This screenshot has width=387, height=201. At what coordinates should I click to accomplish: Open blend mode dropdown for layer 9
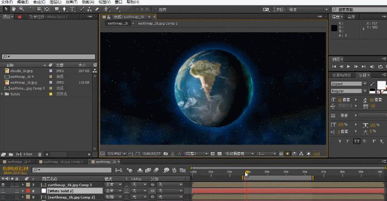point(113,197)
